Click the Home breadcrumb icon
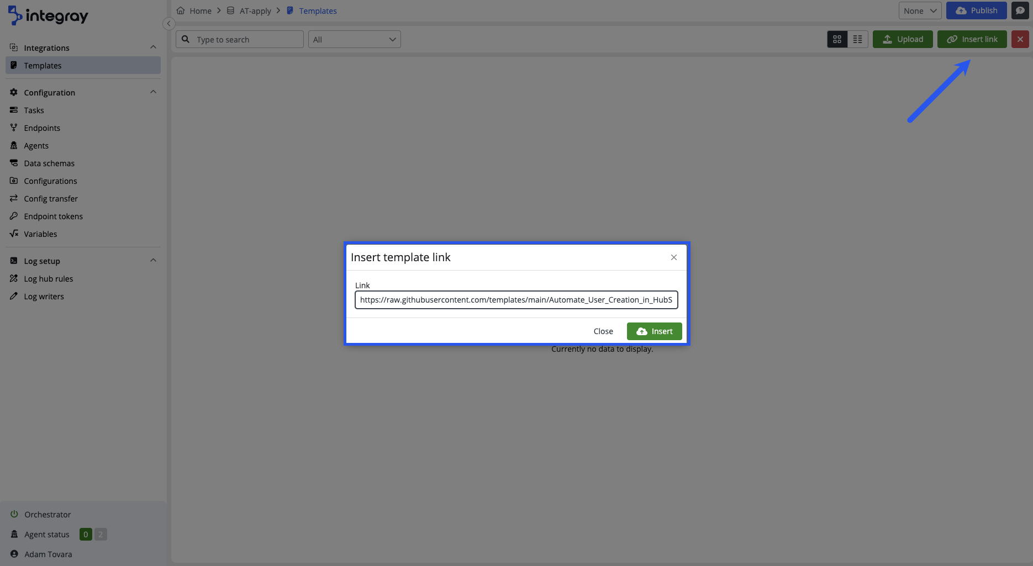This screenshot has height=566, width=1033. click(x=181, y=10)
